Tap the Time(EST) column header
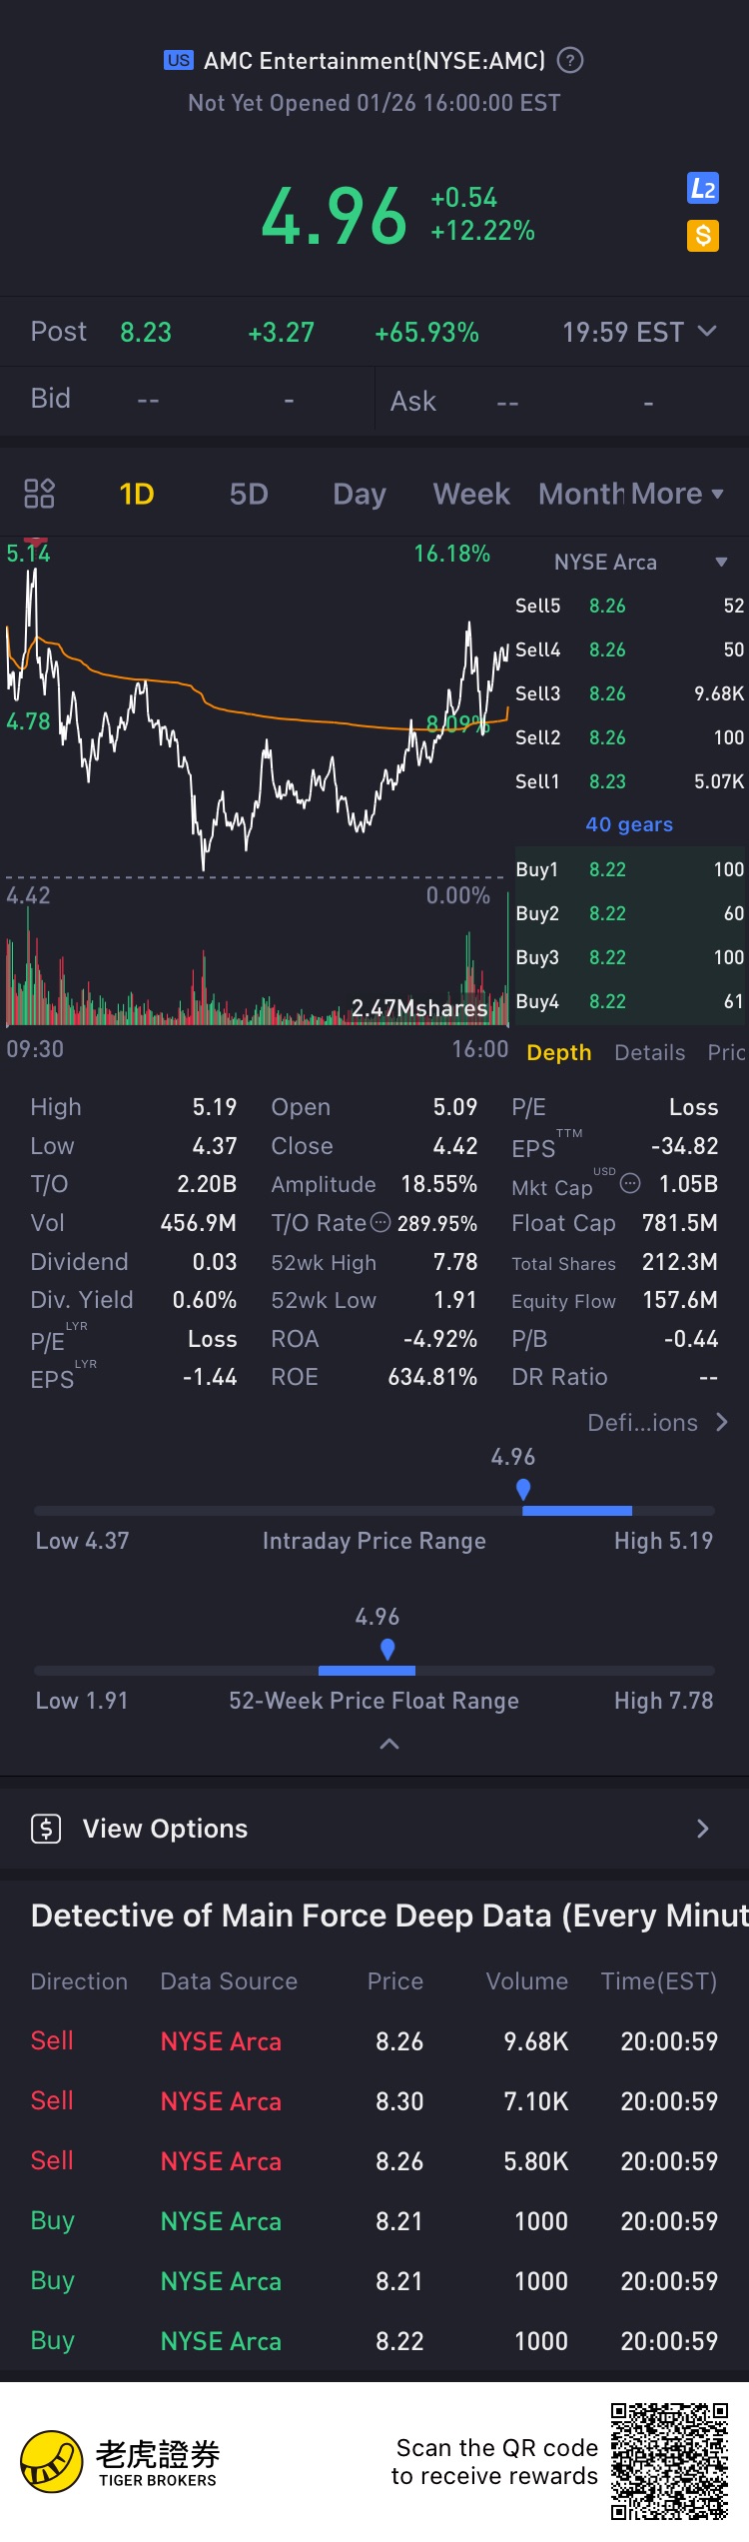This screenshot has height=2542, width=749. 659,1981
